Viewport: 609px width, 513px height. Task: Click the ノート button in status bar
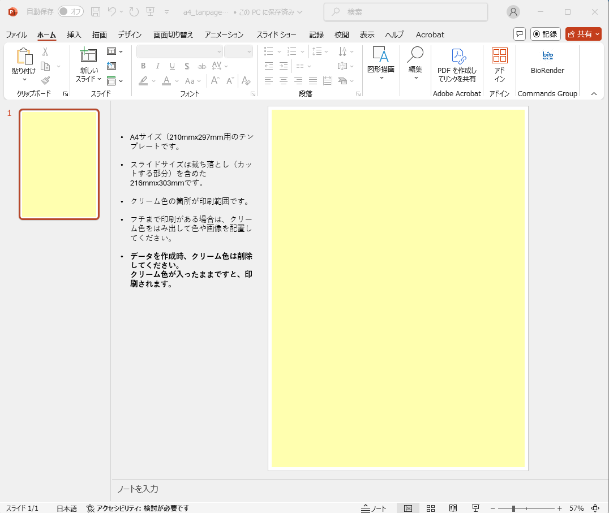click(x=374, y=508)
